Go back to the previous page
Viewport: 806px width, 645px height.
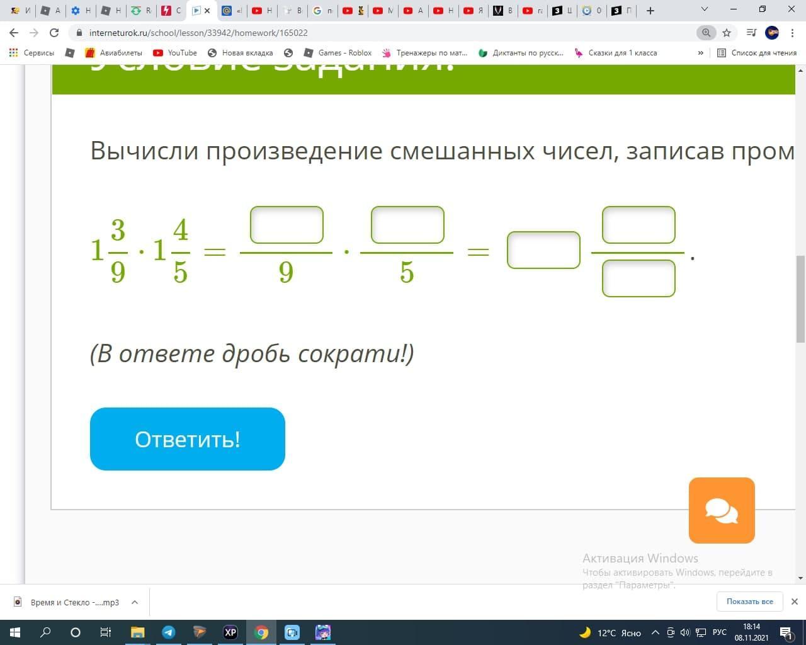[14, 33]
